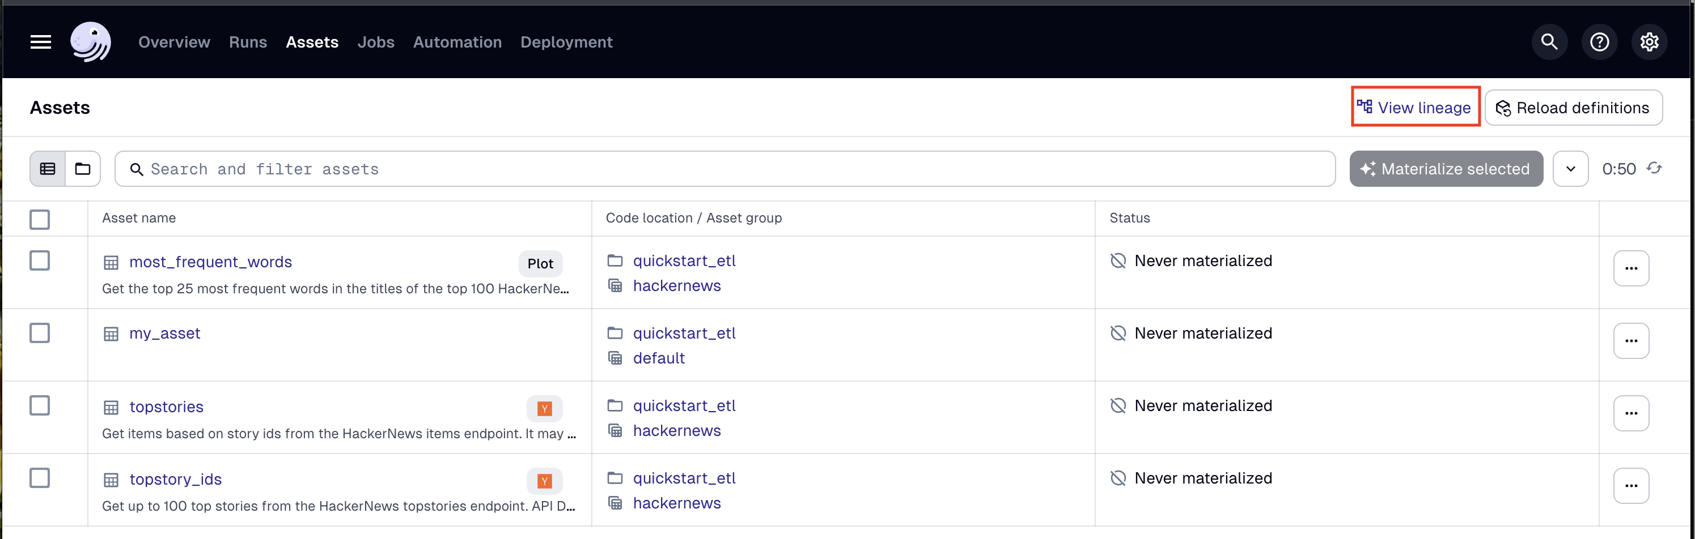Click the refresh assets icon beside the countdown
The height and width of the screenshot is (539, 1695).
coord(1655,168)
